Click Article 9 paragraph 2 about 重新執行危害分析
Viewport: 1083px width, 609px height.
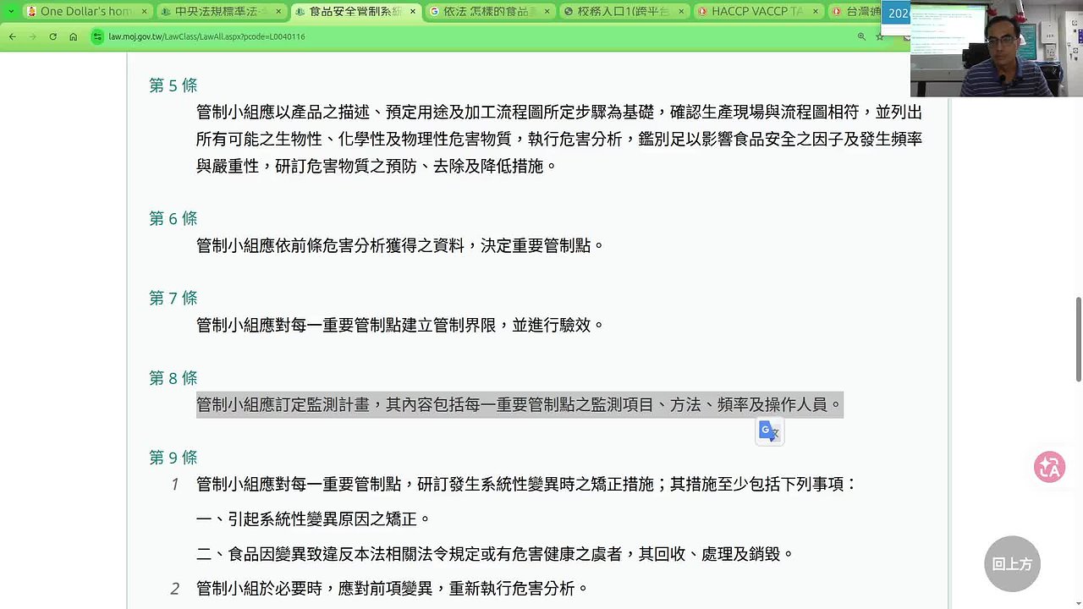pyautogui.click(x=393, y=589)
